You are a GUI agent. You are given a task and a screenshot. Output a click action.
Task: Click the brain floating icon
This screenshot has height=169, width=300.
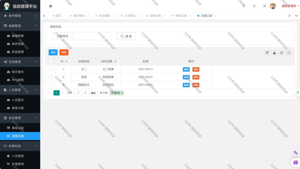pyautogui.click(x=295, y=163)
